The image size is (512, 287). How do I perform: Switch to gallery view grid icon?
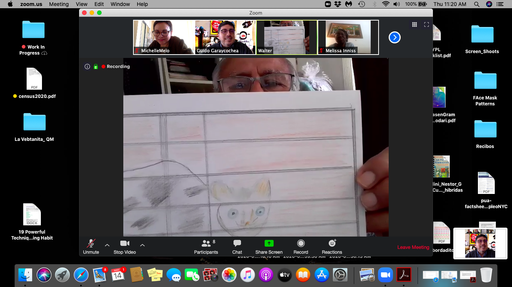coord(415,25)
